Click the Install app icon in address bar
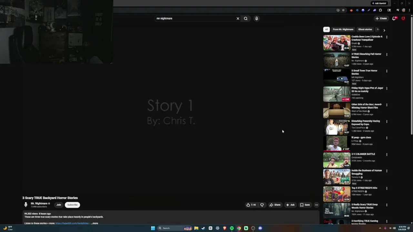The height and width of the screenshot is (232, 413). [338, 10]
